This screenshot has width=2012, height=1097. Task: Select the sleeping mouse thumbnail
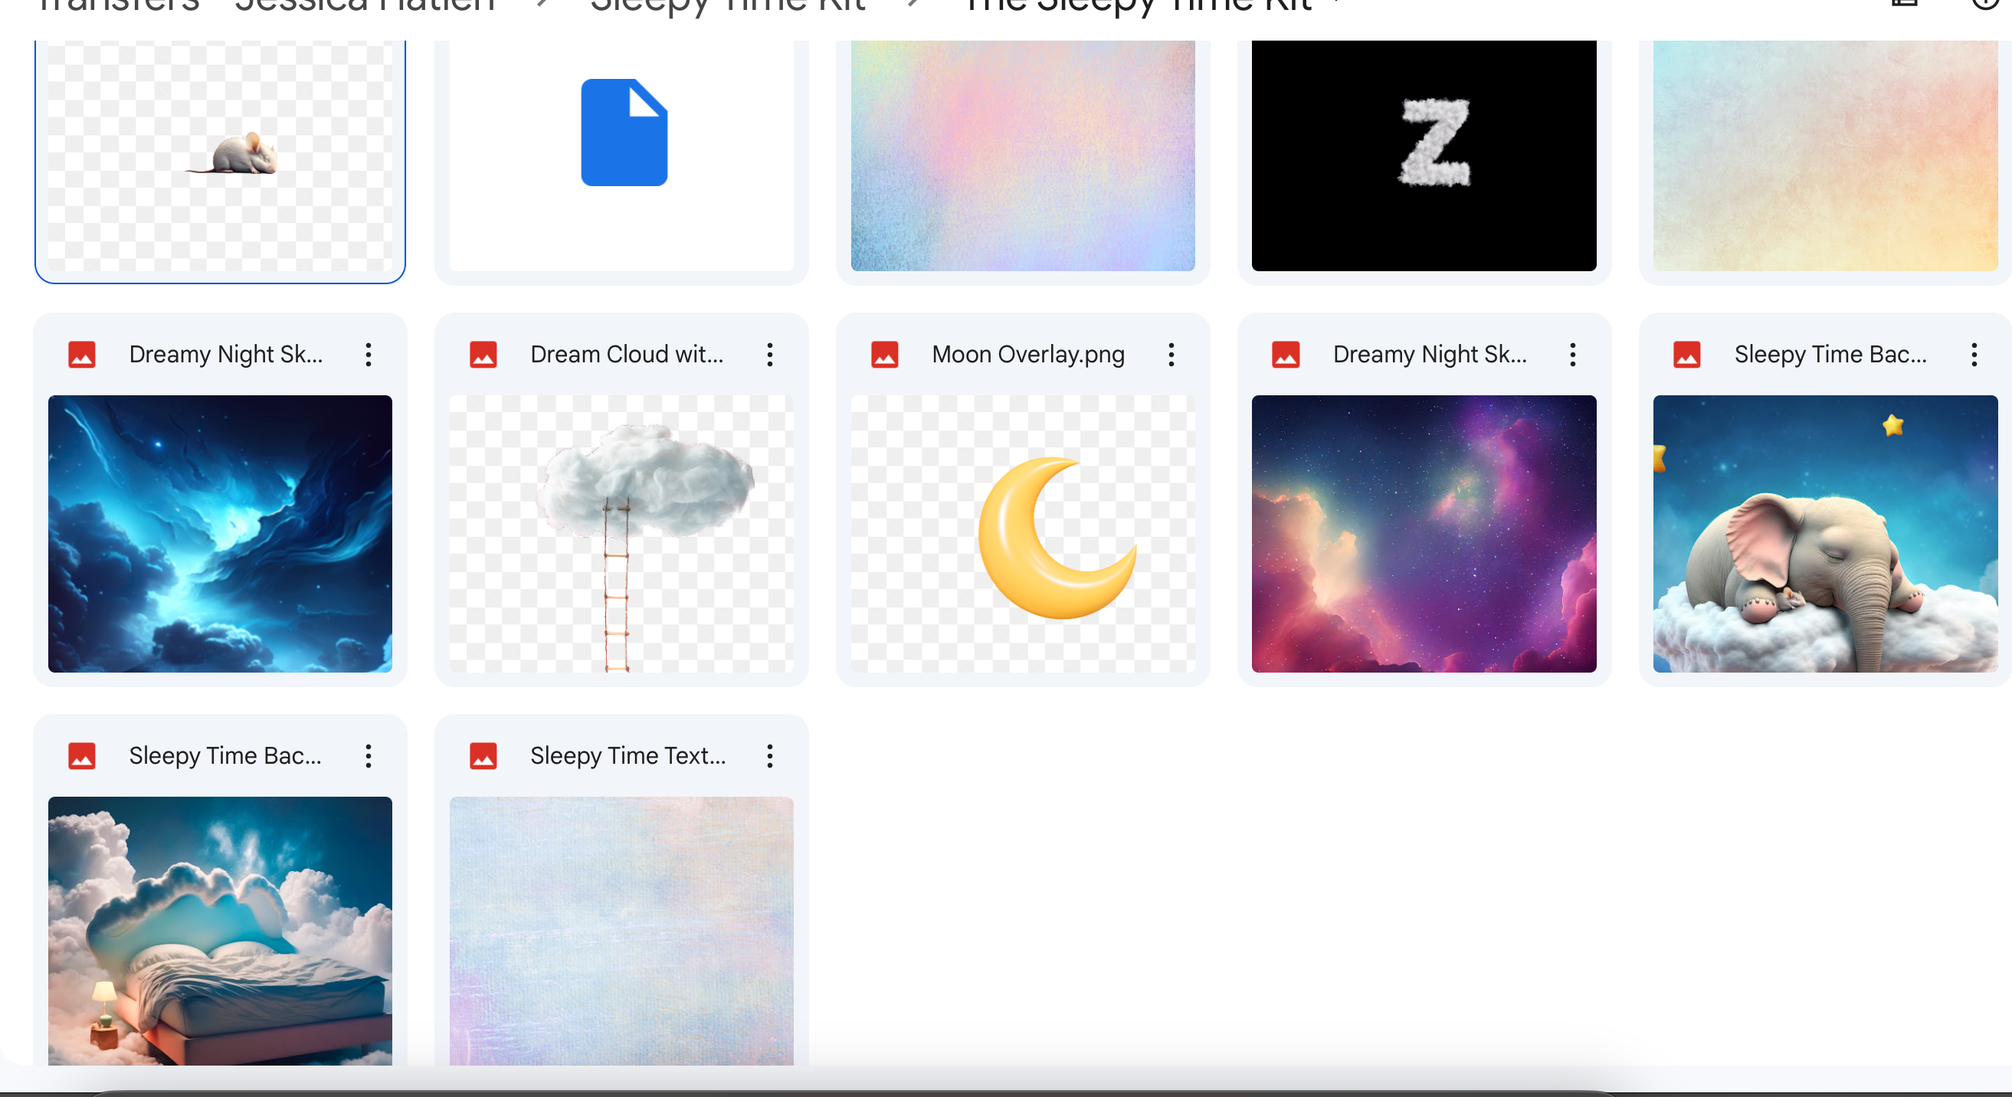pyautogui.click(x=220, y=156)
